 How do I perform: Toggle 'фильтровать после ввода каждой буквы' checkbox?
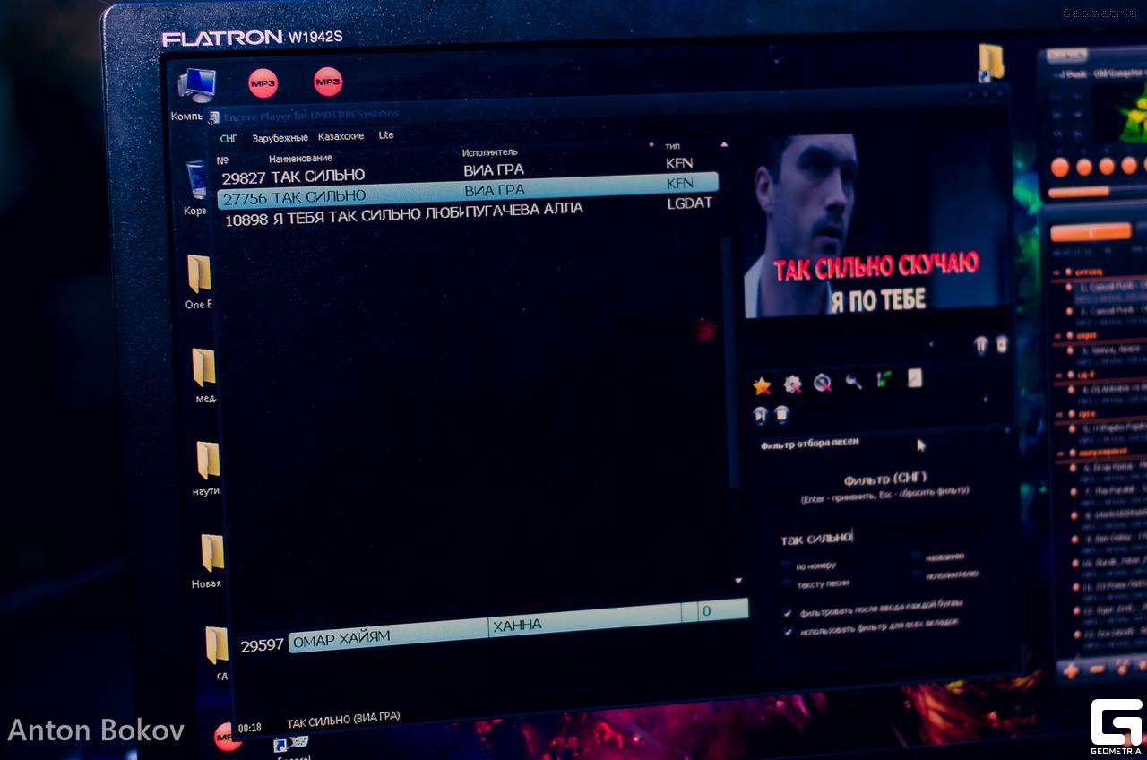(x=788, y=614)
